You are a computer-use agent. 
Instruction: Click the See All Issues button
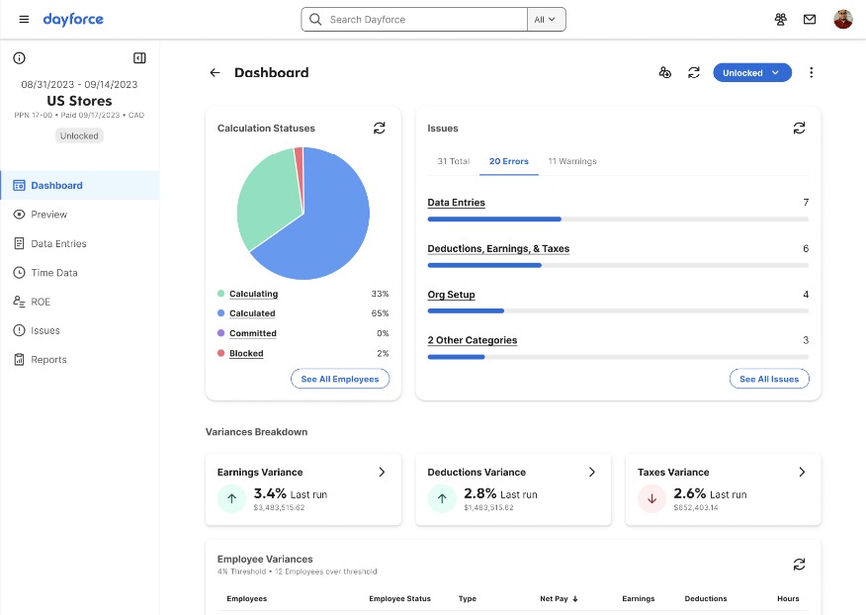coord(769,378)
